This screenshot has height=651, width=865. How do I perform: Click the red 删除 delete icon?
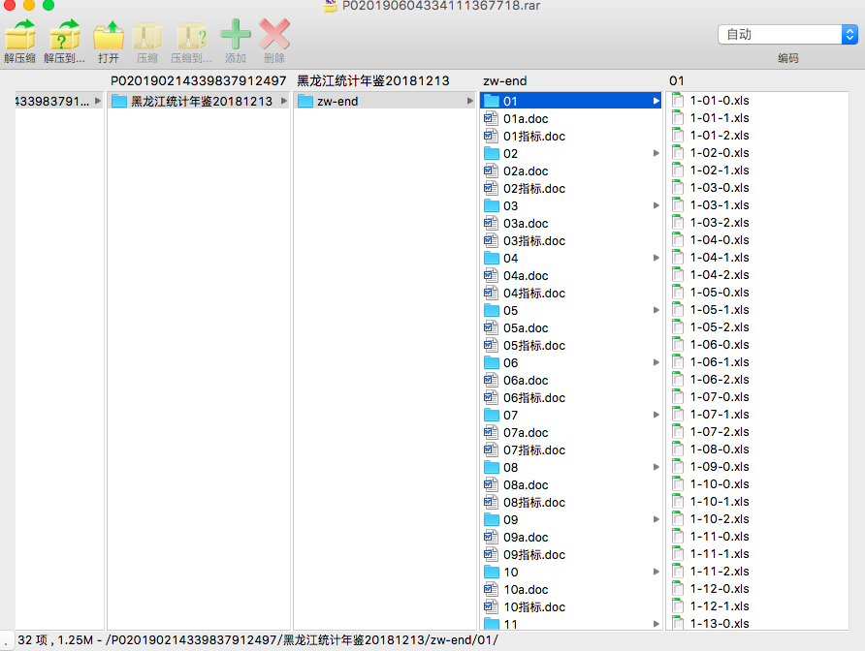(x=274, y=34)
